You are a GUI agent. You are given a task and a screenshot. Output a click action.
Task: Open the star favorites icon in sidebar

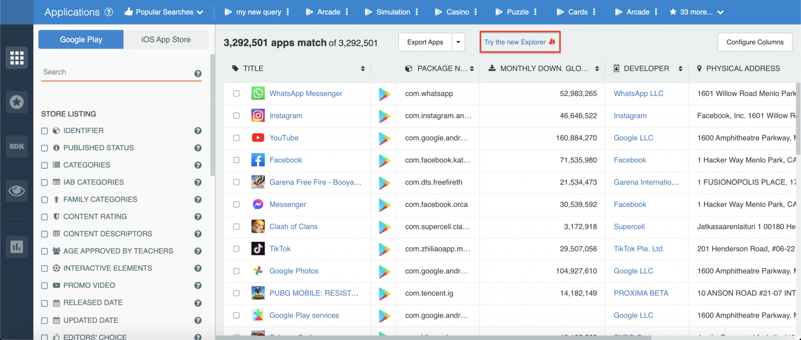coord(17,102)
